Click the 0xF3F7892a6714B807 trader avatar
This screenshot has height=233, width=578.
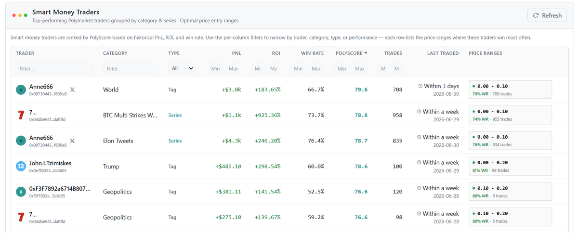(21, 192)
